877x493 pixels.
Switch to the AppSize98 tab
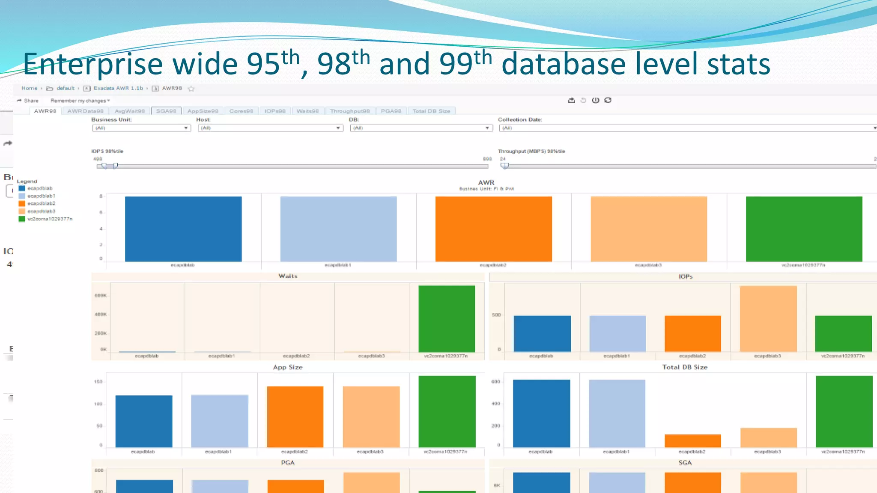203,111
